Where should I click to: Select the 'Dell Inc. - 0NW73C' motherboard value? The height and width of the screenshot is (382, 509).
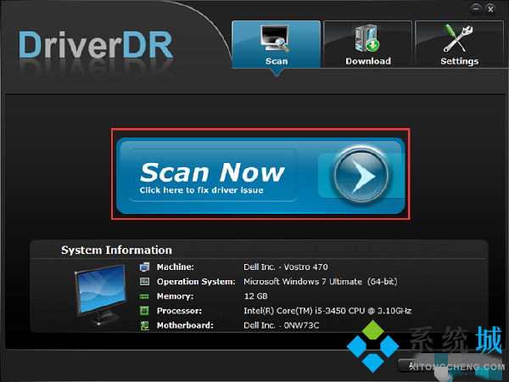coord(282,325)
